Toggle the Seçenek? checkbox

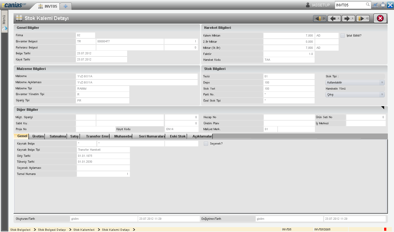pos(206,144)
